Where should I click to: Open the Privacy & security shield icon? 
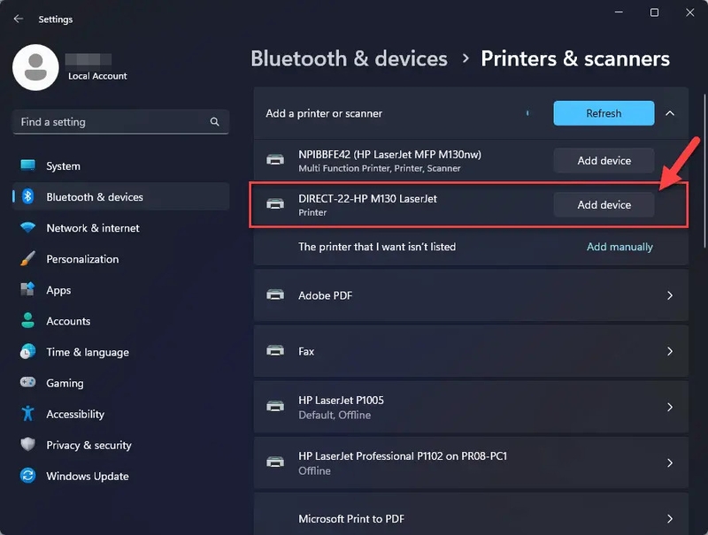28,445
